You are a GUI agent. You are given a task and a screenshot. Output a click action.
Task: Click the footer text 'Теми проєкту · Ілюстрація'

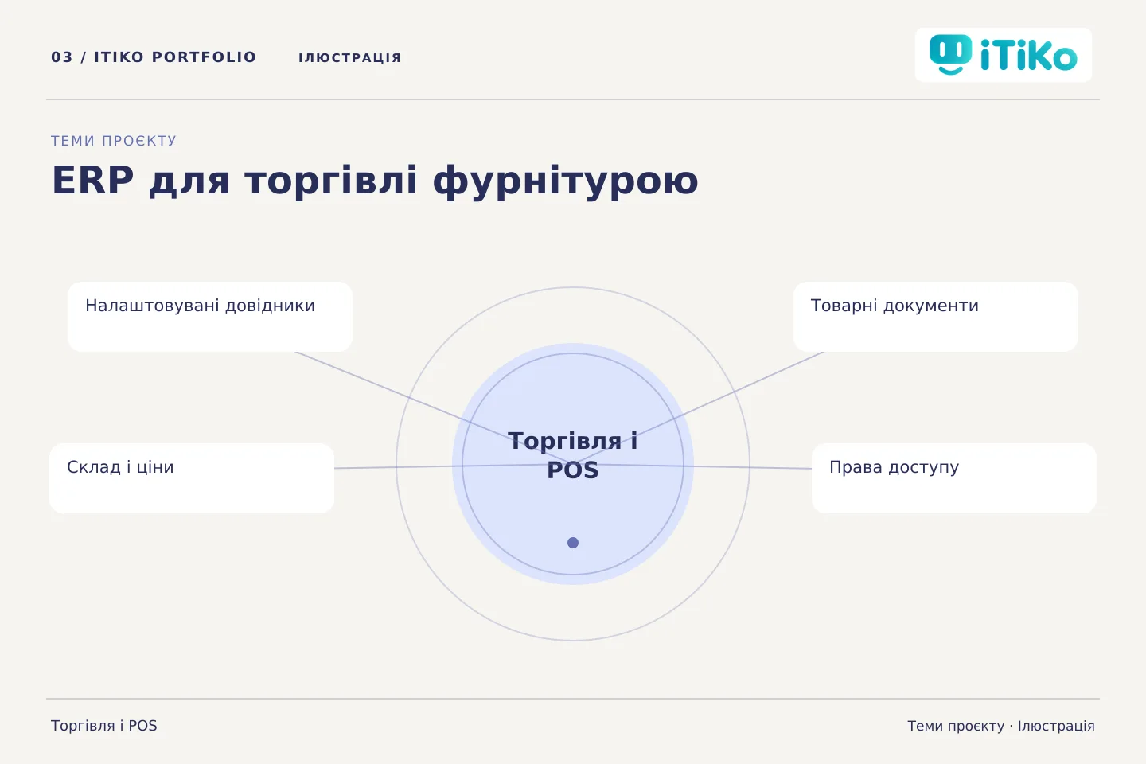(x=1001, y=726)
